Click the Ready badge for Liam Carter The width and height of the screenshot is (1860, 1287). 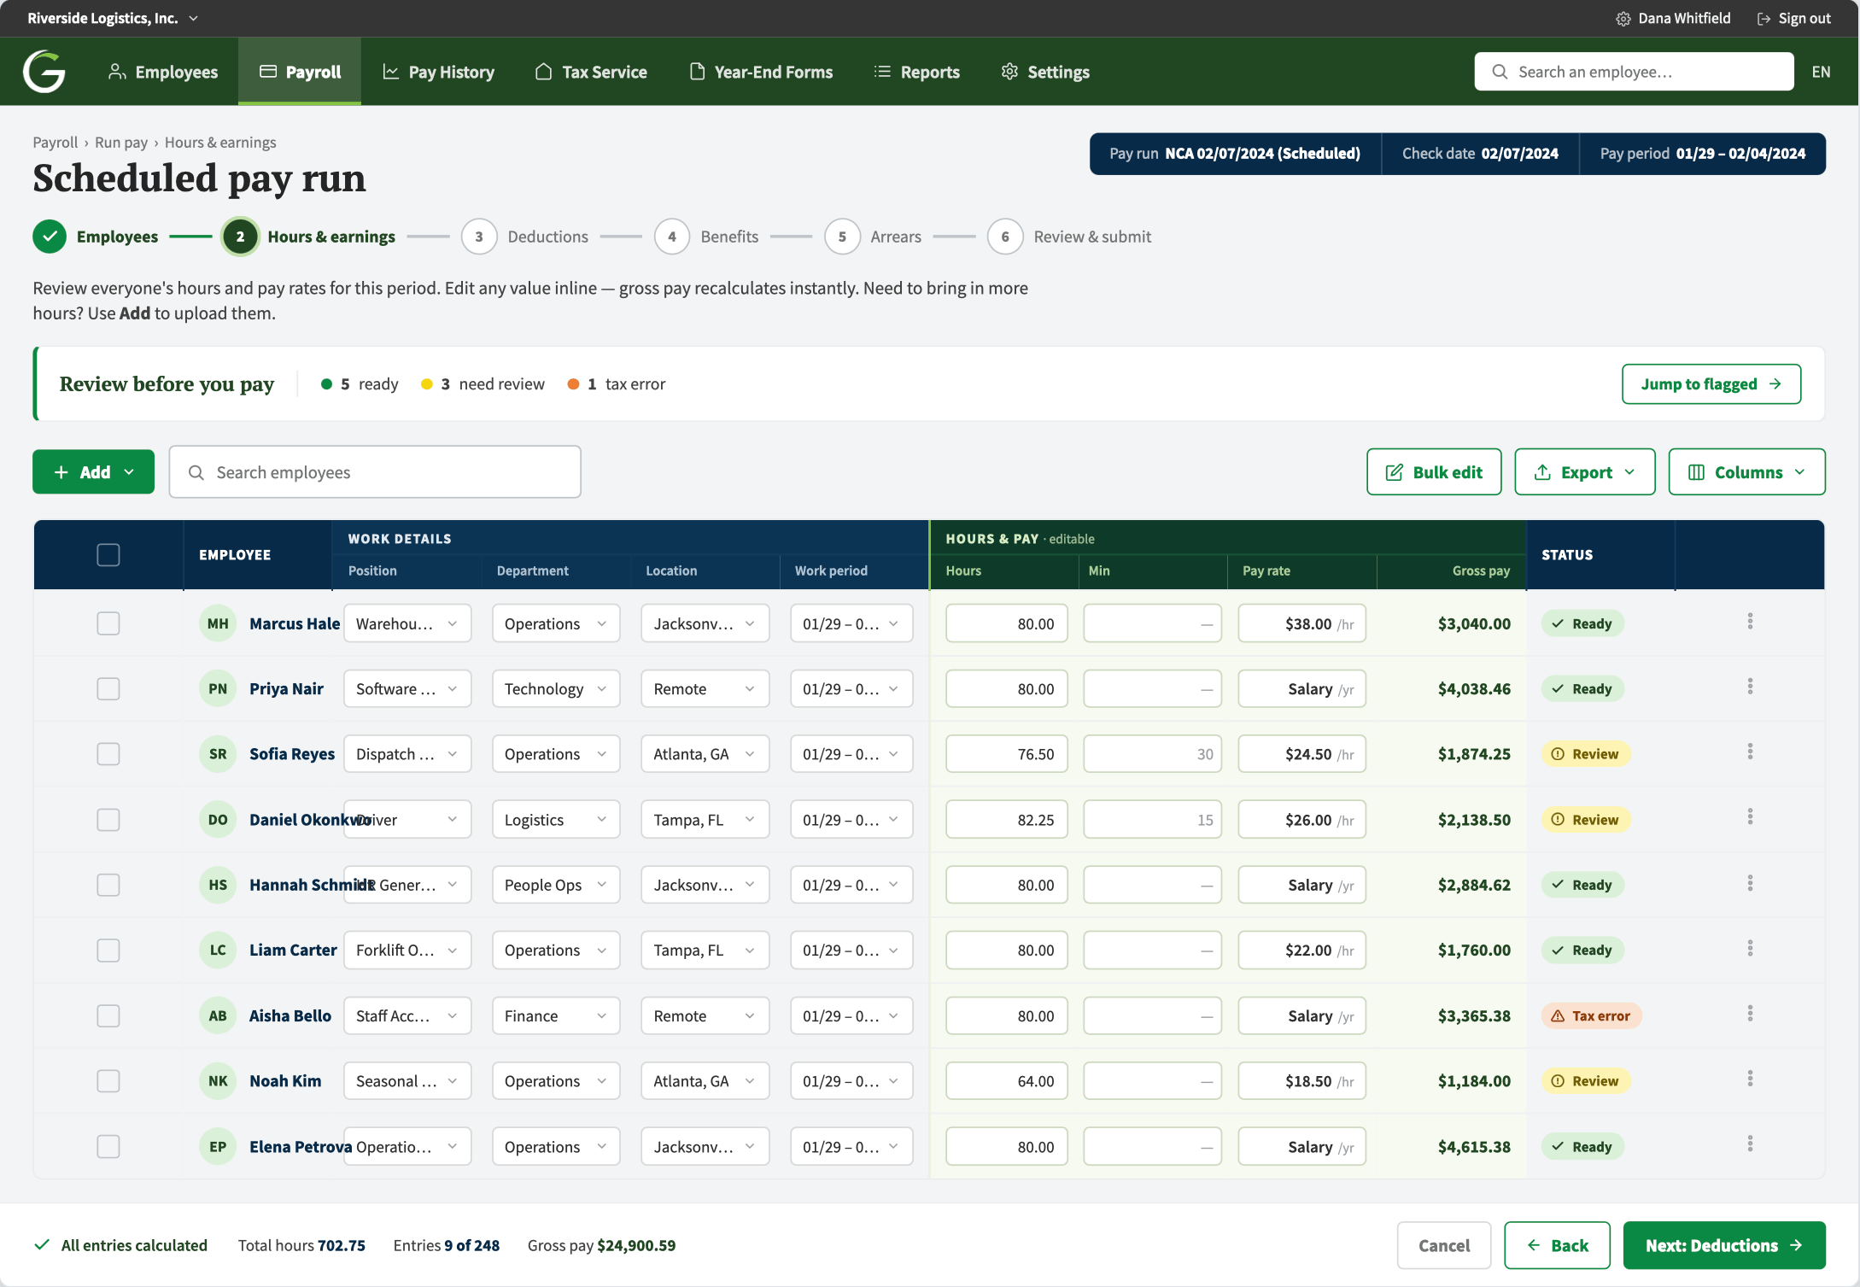pos(1582,951)
